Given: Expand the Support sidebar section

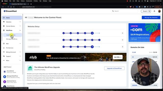Looking at the screenshot, I should pos(20,56).
